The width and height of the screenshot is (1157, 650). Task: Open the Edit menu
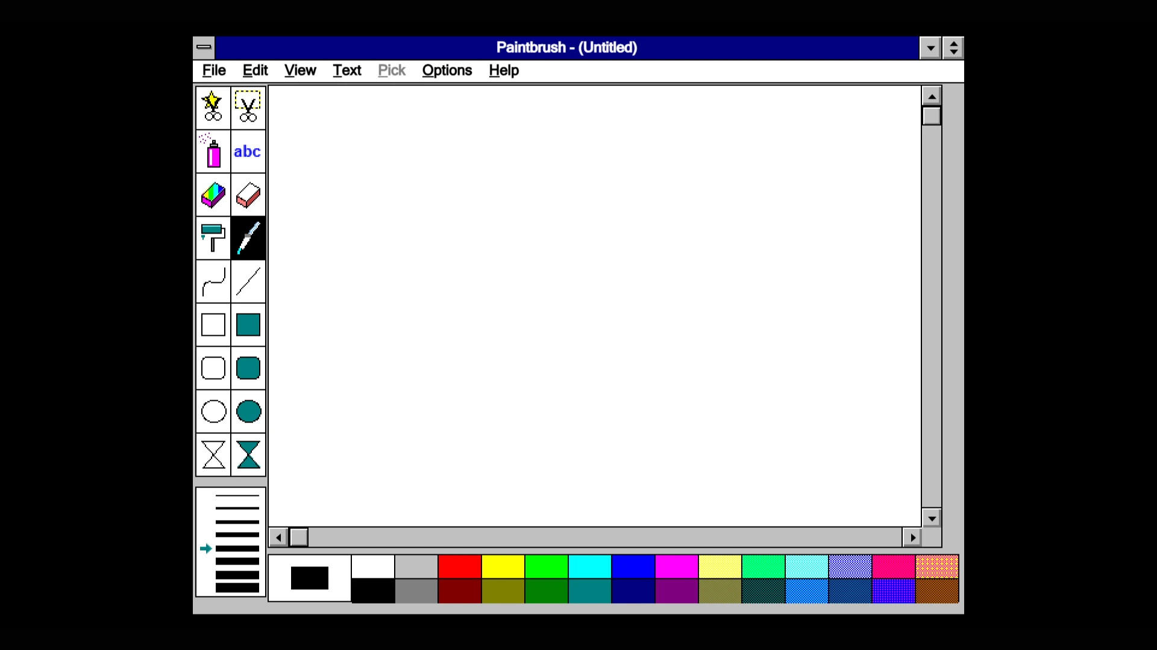pos(255,70)
